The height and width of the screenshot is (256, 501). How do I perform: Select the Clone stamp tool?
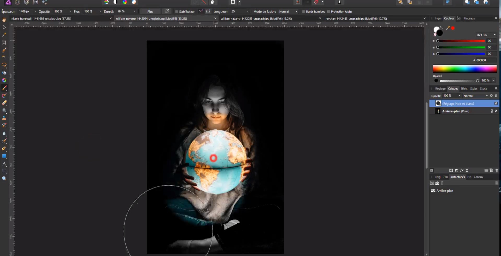tap(4, 118)
